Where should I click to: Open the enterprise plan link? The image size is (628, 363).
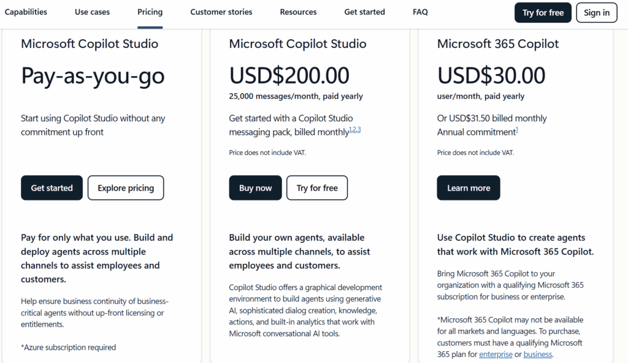click(496, 354)
